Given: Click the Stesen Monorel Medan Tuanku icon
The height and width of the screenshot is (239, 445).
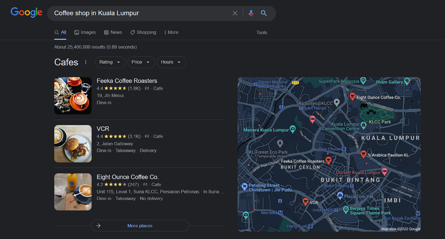Looking at the screenshot, I should (x=255, y=84).
